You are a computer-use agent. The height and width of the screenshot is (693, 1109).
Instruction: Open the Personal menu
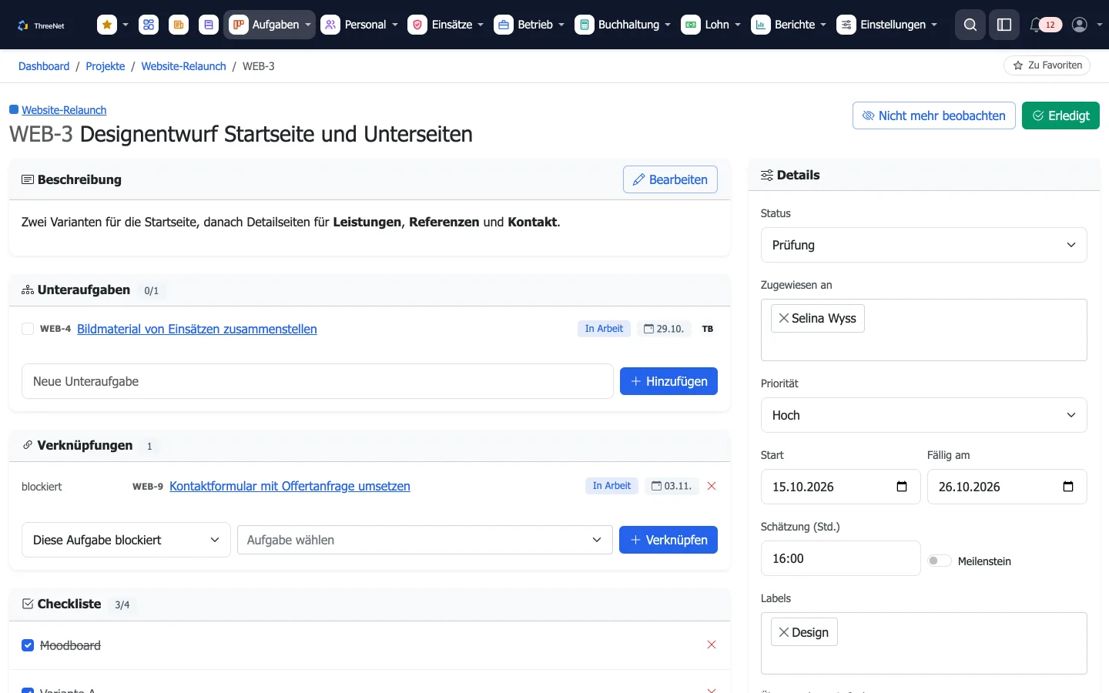coord(360,25)
